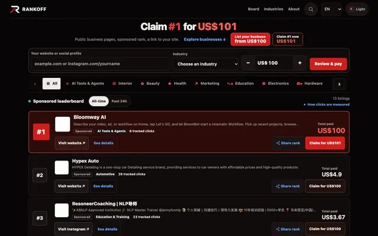Click the #1 rank badge

click(41, 132)
